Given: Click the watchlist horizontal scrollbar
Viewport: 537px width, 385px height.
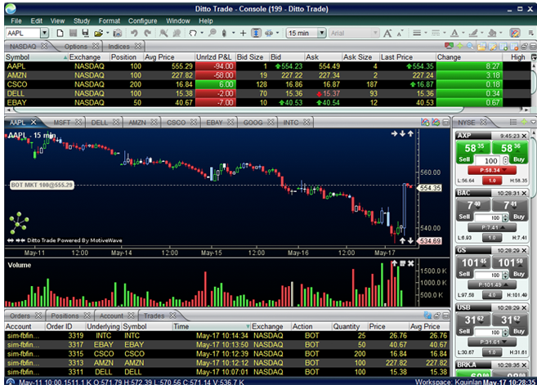Looking at the screenshot, I should (238, 110).
